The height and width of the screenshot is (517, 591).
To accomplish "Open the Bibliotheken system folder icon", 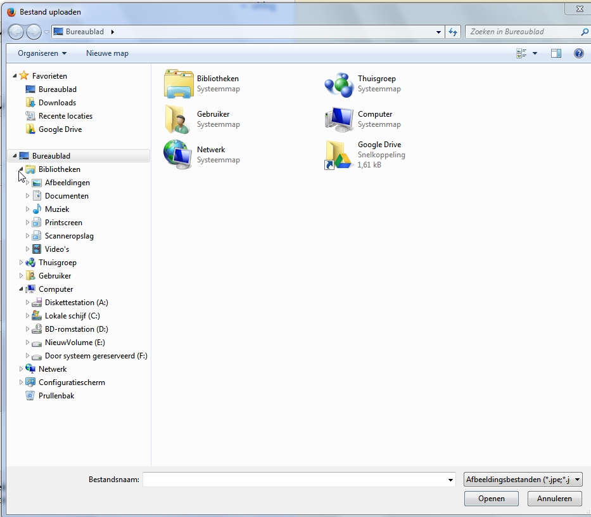I will tap(178, 84).
